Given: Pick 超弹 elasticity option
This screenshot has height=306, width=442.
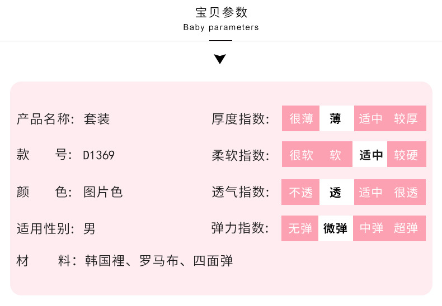Looking at the screenshot, I should pyautogui.click(x=406, y=228).
